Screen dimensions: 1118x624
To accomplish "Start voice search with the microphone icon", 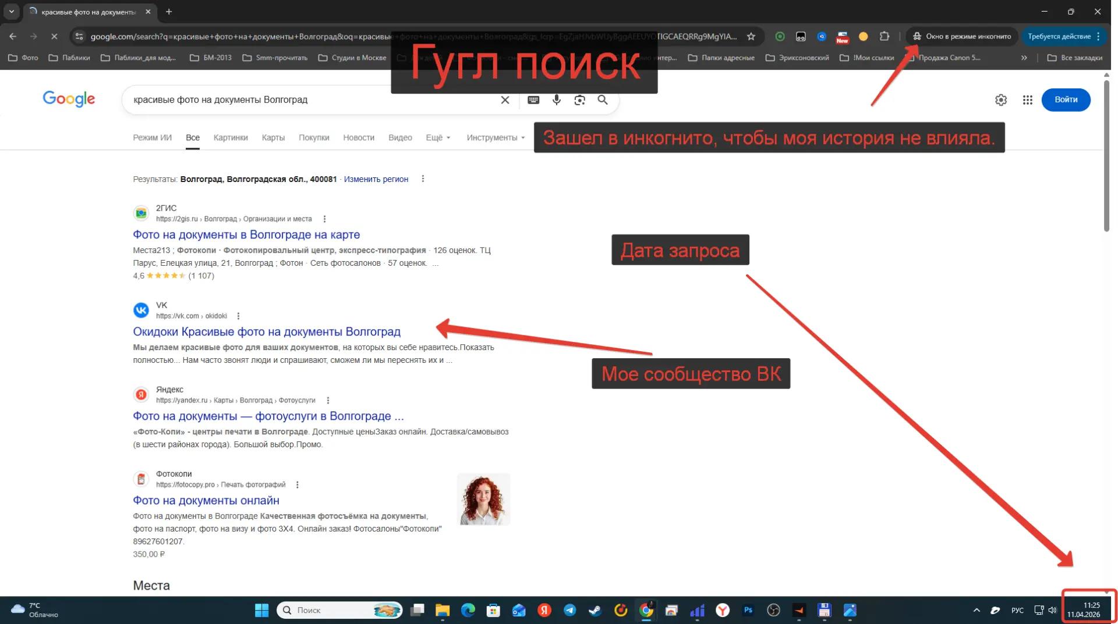I will point(557,100).
